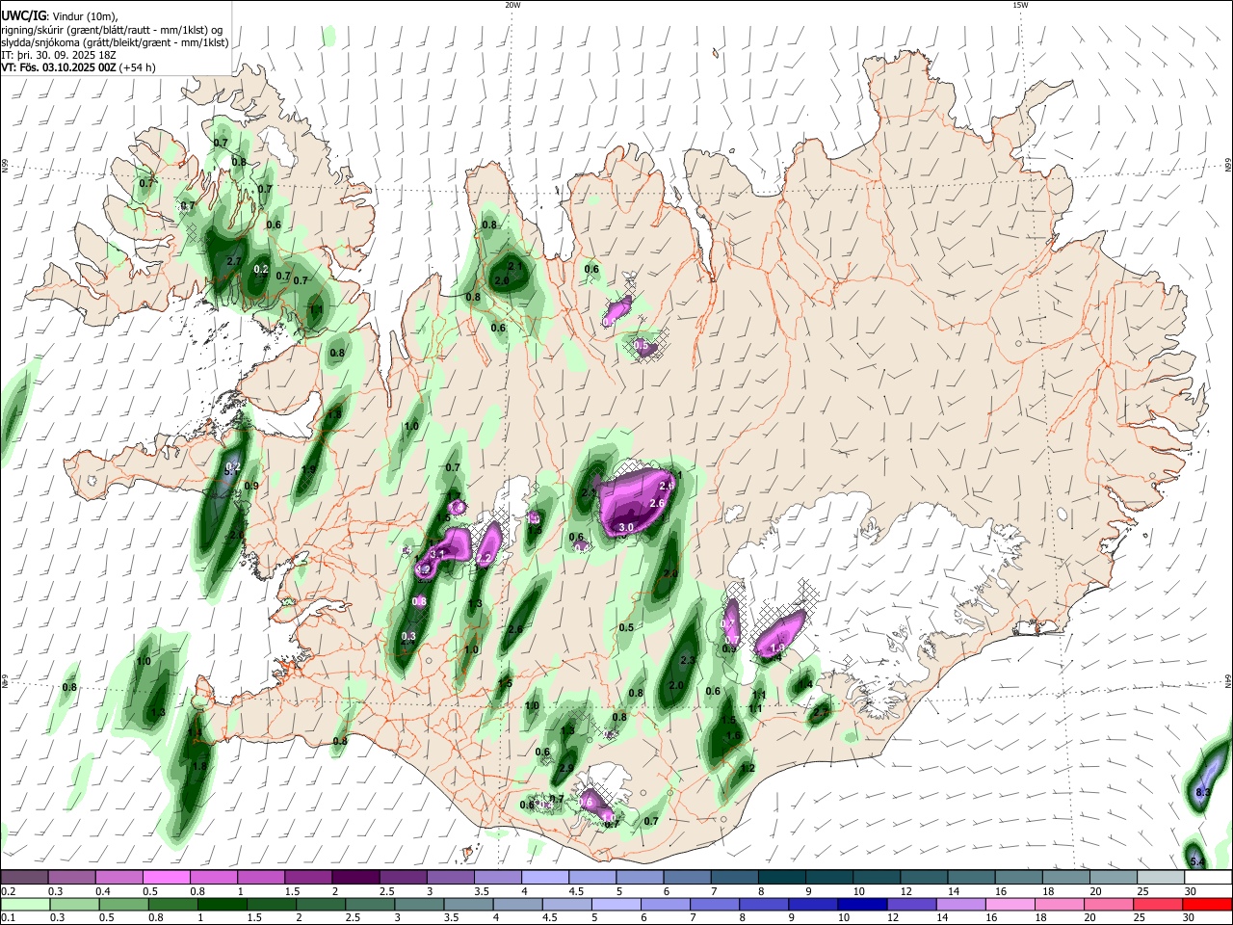Click the '5.4' offshore precipitation value
The image size is (1233, 925).
[x=1197, y=861]
